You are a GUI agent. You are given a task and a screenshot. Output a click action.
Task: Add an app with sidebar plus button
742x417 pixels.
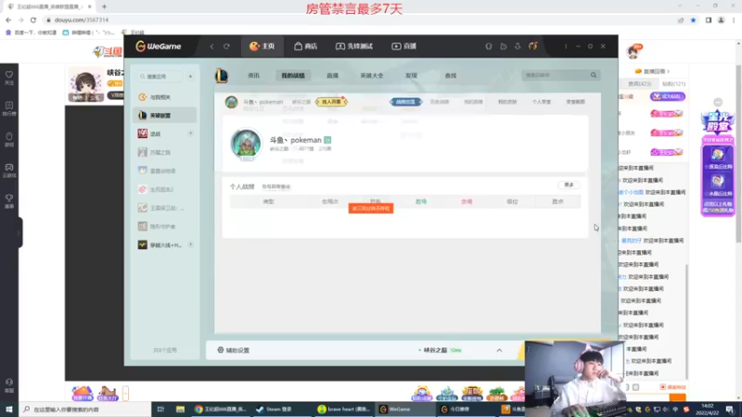[190, 76]
